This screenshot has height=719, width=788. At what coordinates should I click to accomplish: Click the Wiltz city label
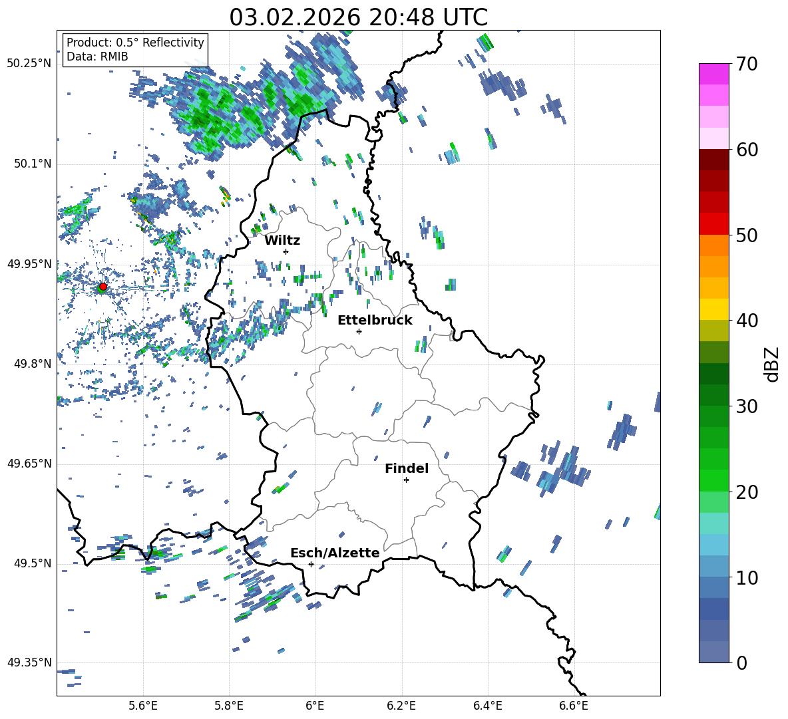click(x=282, y=240)
